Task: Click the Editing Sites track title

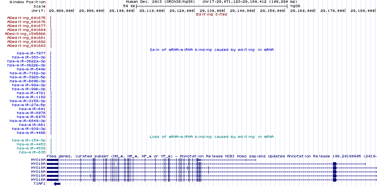Action: (212, 14)
